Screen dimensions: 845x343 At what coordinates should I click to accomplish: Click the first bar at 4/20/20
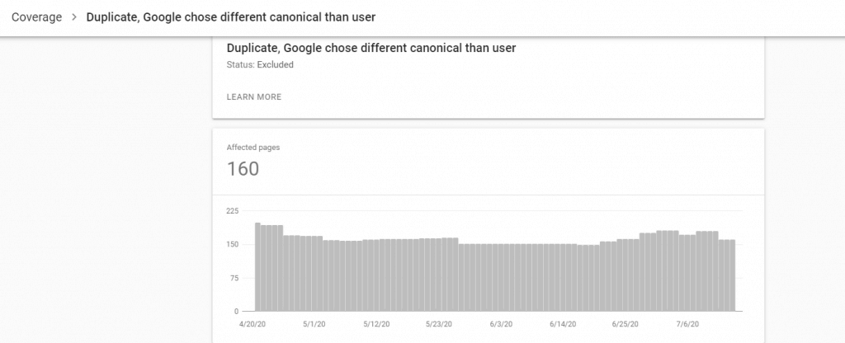click(257, 267)
